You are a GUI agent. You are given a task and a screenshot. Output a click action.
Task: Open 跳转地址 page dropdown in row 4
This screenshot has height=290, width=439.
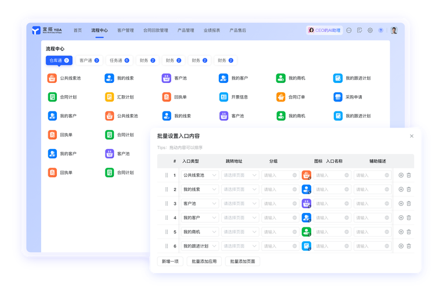tap(240, 217)
